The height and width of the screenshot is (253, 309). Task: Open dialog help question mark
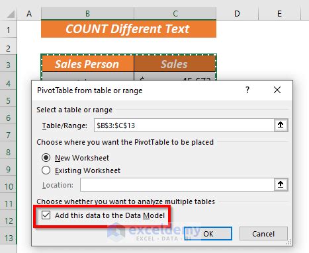tap(247, 90)
